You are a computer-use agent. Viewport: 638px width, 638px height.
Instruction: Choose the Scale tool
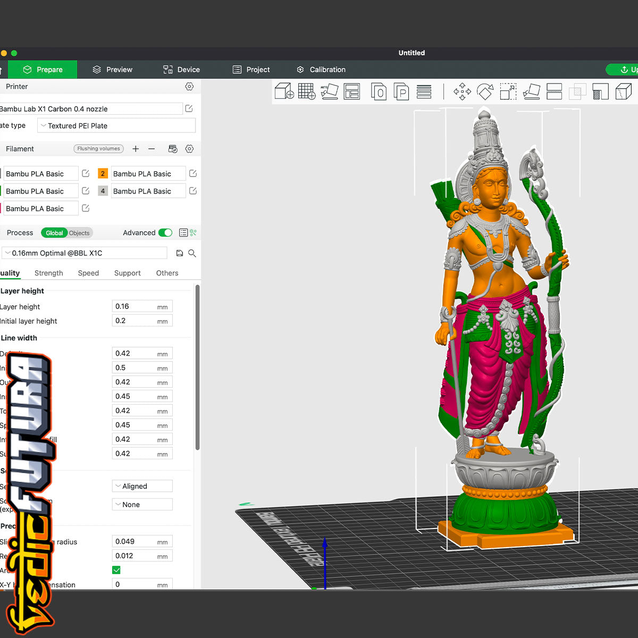pyautogui.click(x=508, y=91)
